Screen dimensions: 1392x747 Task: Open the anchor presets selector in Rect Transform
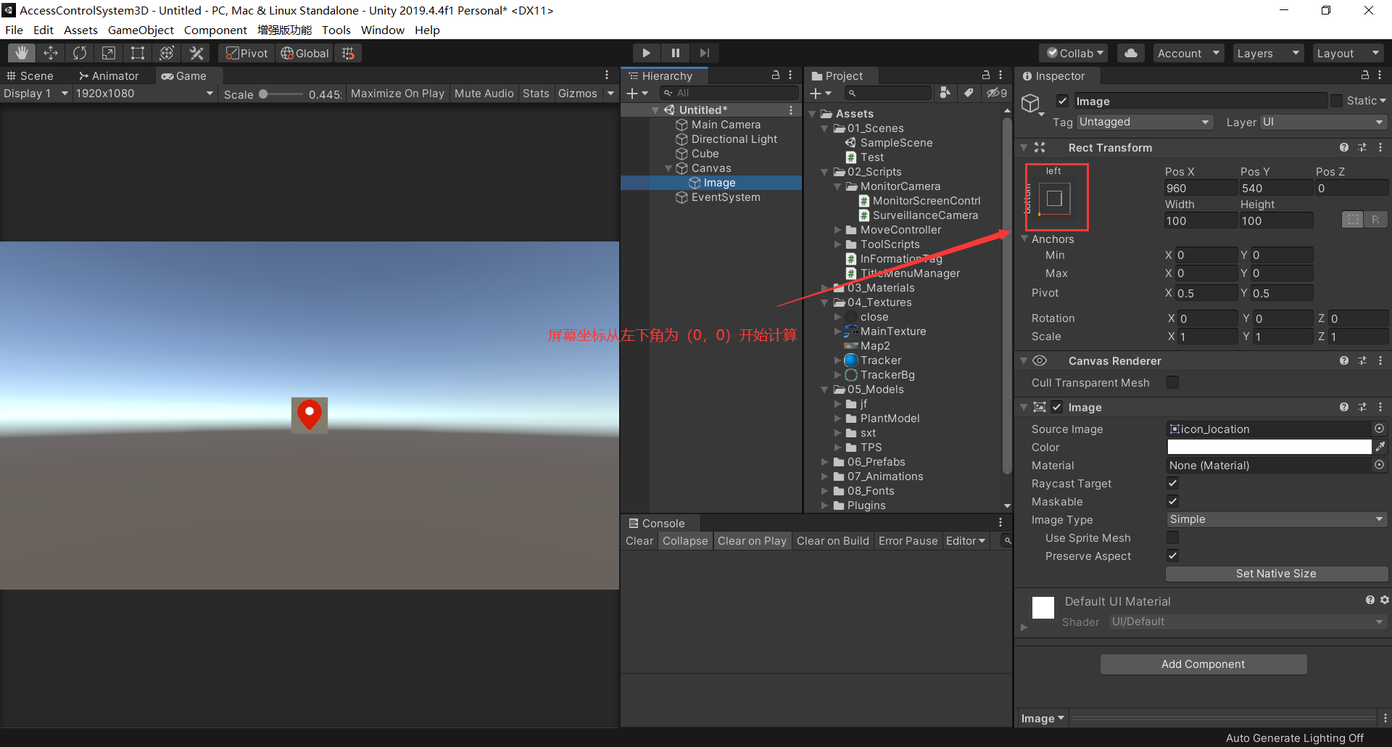tap(1056, 197)
